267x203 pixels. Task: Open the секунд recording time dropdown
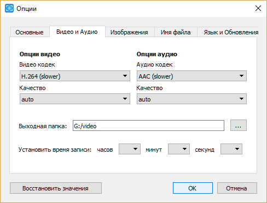[231, 149]
